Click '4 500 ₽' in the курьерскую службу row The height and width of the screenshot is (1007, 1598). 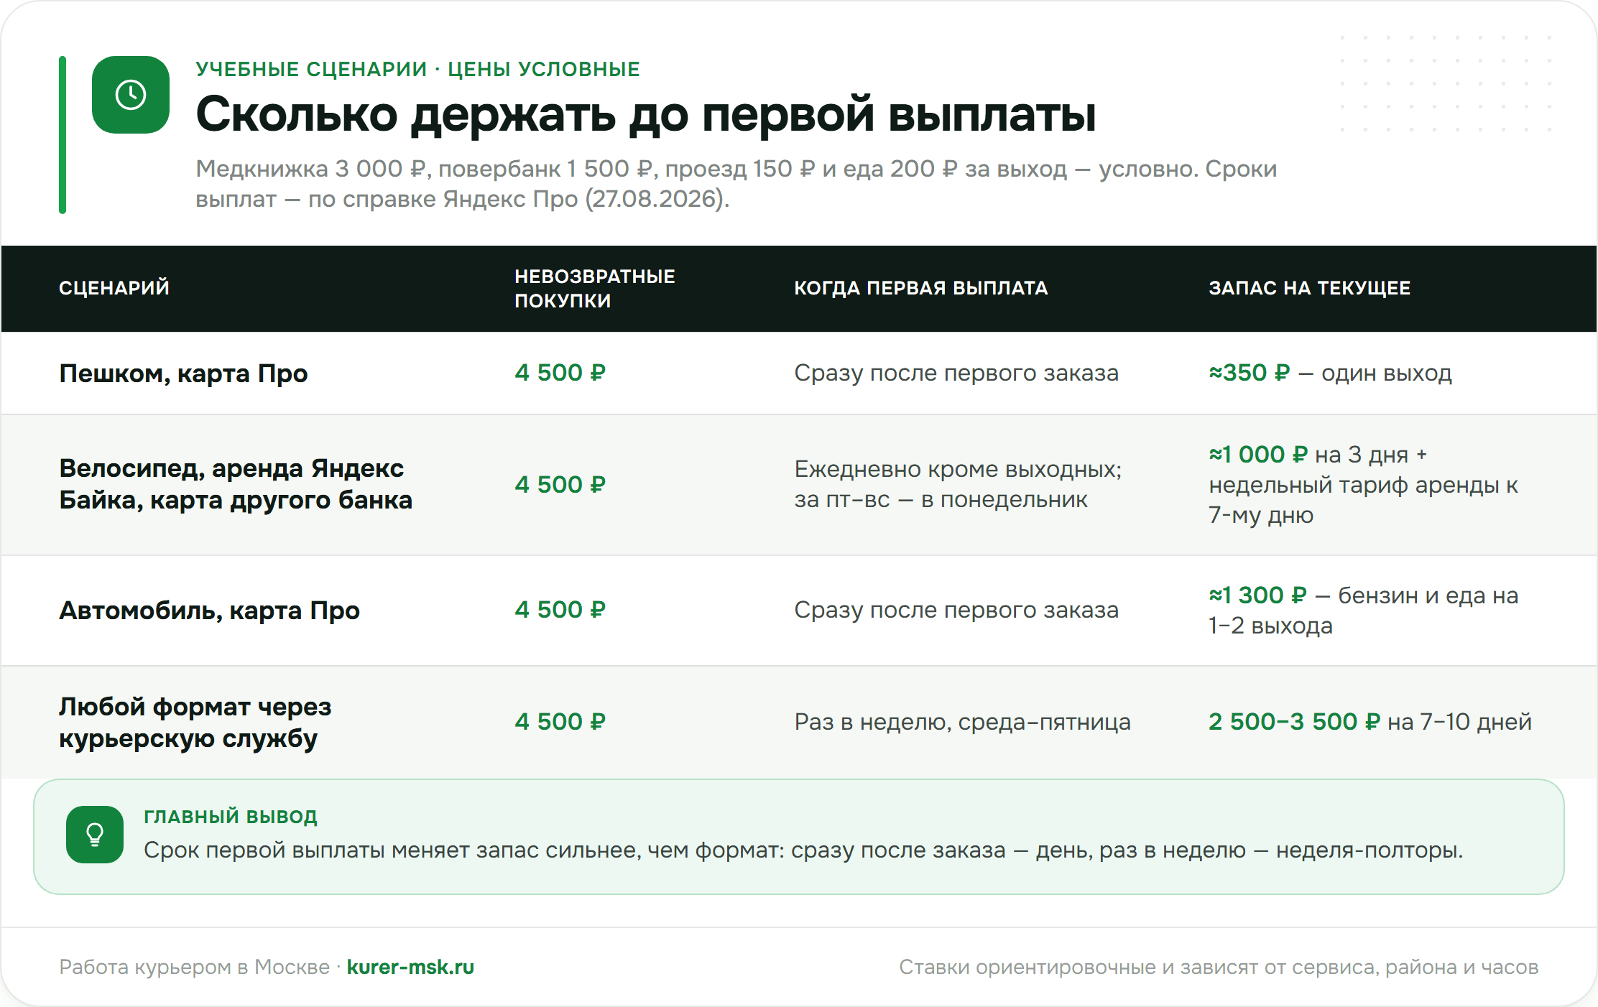click(x=560, y=722)
